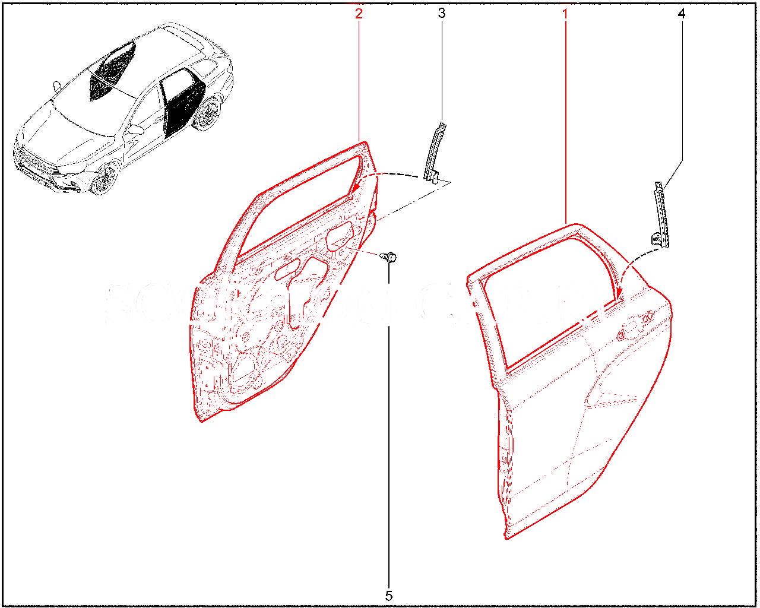Select the rear wheel of car thumbnail
Image resolution: width=760 pixels, height=608 pixels.
click(208, 114)
